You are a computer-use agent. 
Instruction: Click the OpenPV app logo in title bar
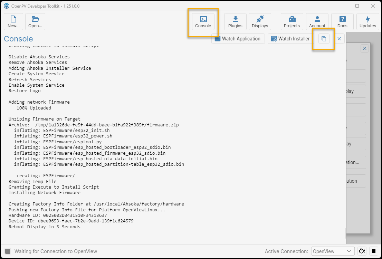7,6
